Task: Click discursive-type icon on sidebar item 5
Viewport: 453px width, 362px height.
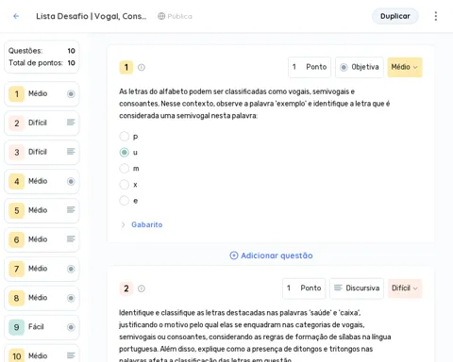Action: 71,210
